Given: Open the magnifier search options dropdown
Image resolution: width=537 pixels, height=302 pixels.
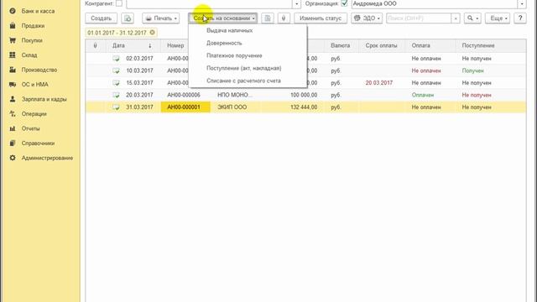Looking at the screenshot, I should pos(472,18).
